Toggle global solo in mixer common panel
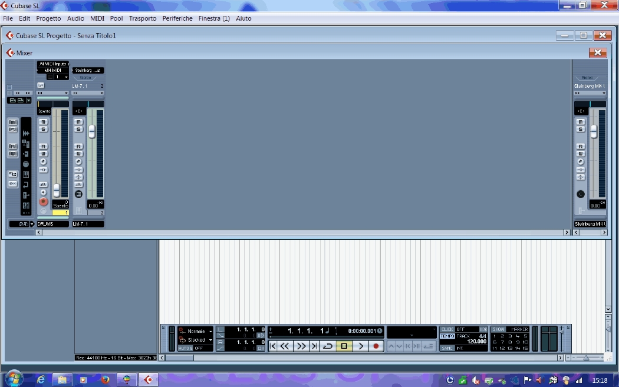The image size is (619, 387). coord(13,130)
